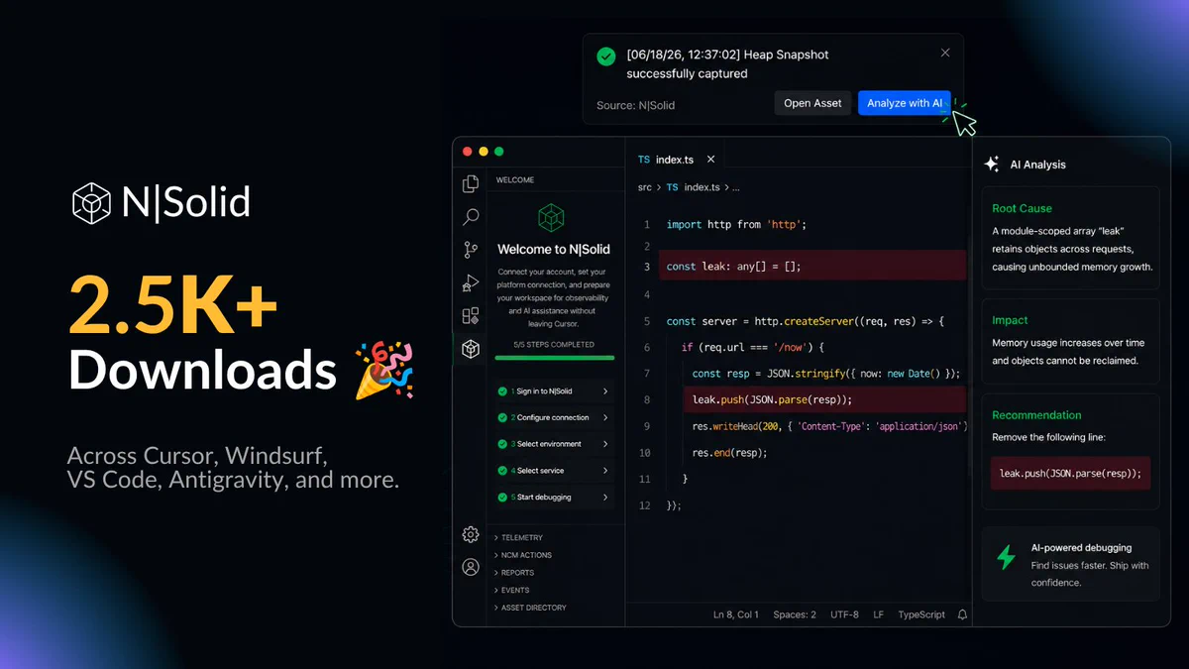1189x669 pixels.
Task: Click the green N|Solid cube logo in Welcome panel
Action: (x=551, y=217)
